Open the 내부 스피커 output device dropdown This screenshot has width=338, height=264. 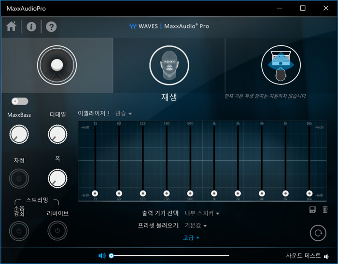[x=202, y=213]
